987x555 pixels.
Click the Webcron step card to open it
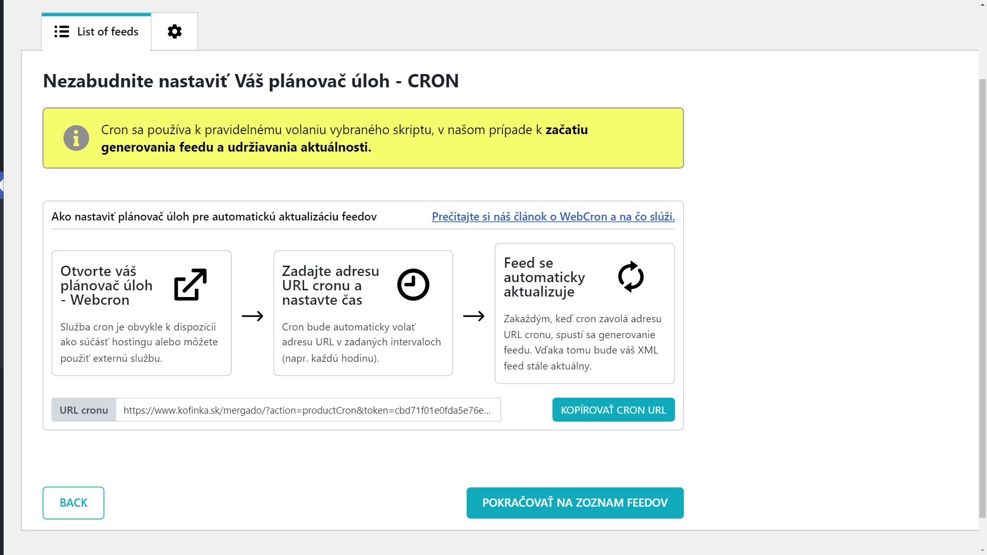tap(142, 314)
